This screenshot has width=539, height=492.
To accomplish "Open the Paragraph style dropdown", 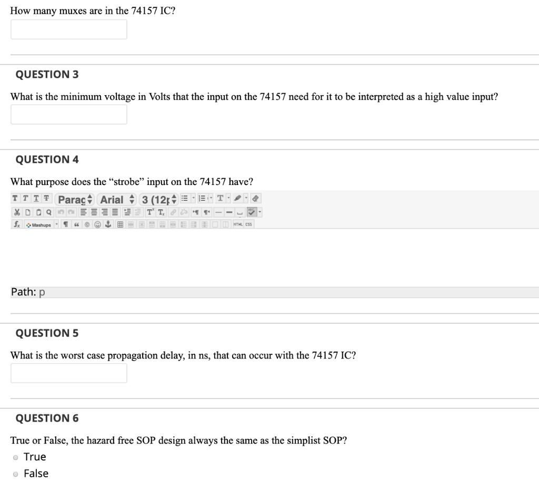I will pos(73,199).
